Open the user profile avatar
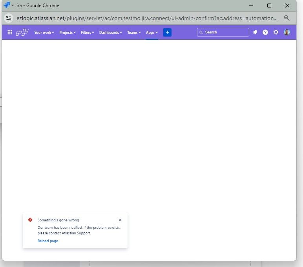The width and height of the screenshot is (303, 267). click(x=287, y=32)
